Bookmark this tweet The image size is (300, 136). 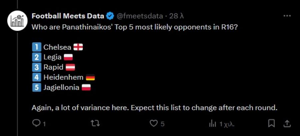pyautogui.click(x=271, y=124)
